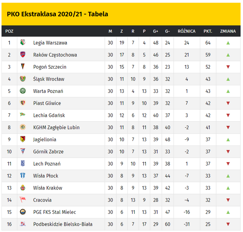Image resolution: width=243 pixels, height=232 pixels.
Task: Click the Warta Poznań club crest
Action: [23, 91]
